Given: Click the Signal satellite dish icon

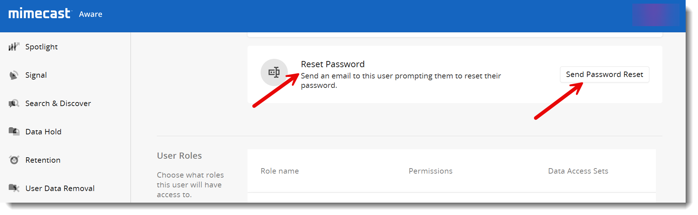Looking at the screenshot, I should pyautogui.click(x=14, y=75).
